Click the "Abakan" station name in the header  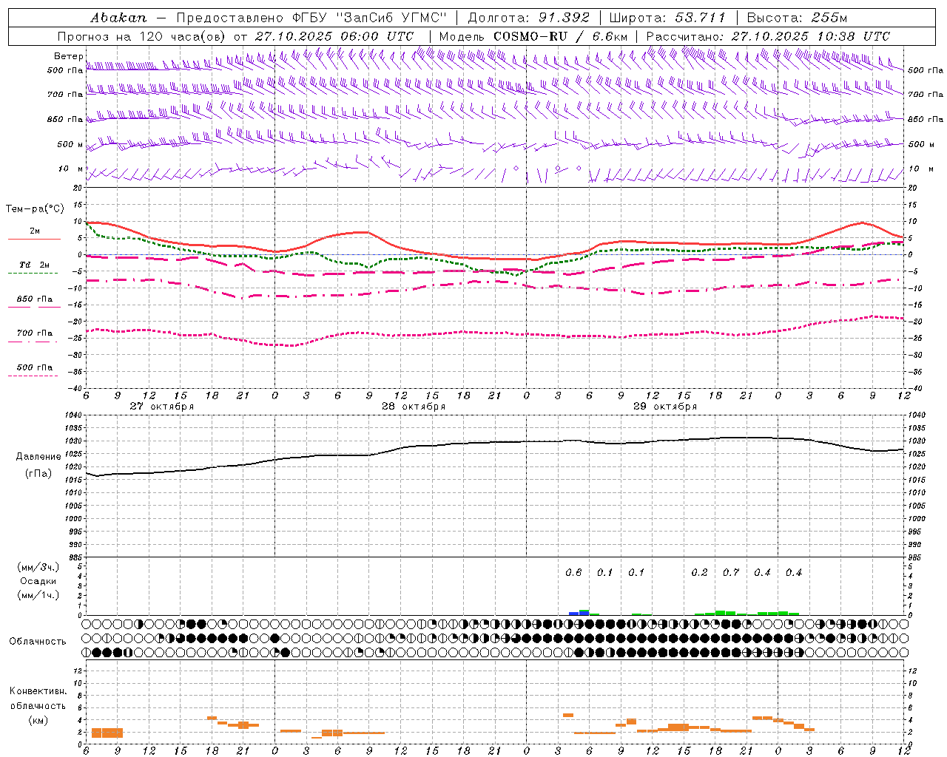click(x=118, y=18)
